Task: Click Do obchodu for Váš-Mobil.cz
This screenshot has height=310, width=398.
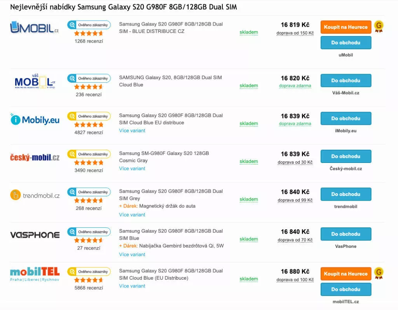Action: tap(346, 80)
